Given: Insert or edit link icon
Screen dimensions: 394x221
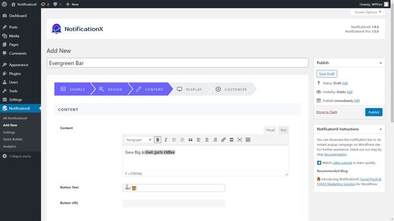Looking at the screenshot, I should pos(223,140).
